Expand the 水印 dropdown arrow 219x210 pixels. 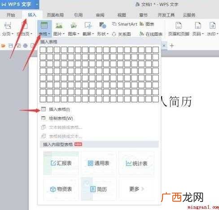(x=217, y=34)
